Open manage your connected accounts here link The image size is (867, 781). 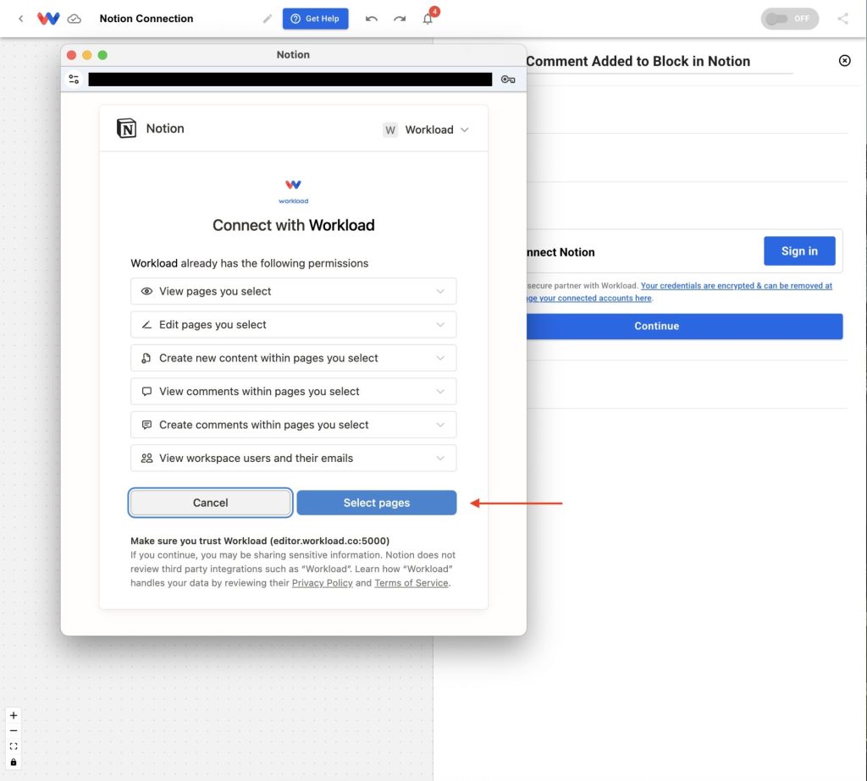589,298
